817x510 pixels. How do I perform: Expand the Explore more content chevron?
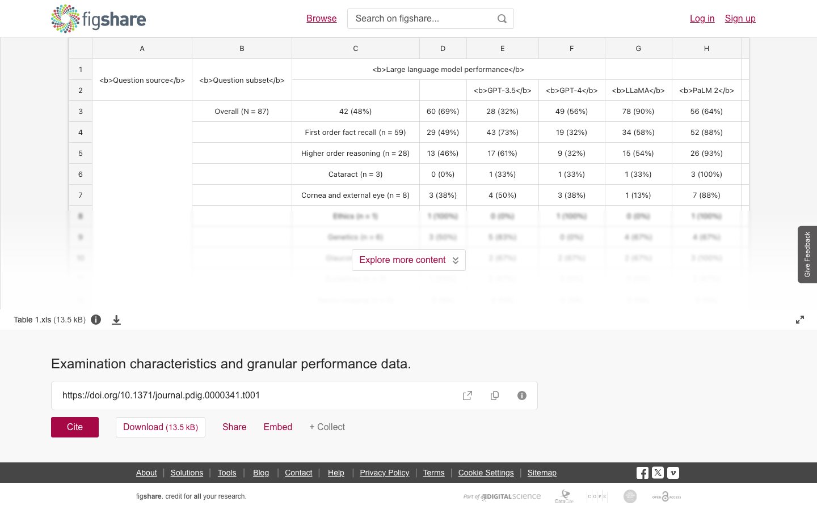point(456,260)
